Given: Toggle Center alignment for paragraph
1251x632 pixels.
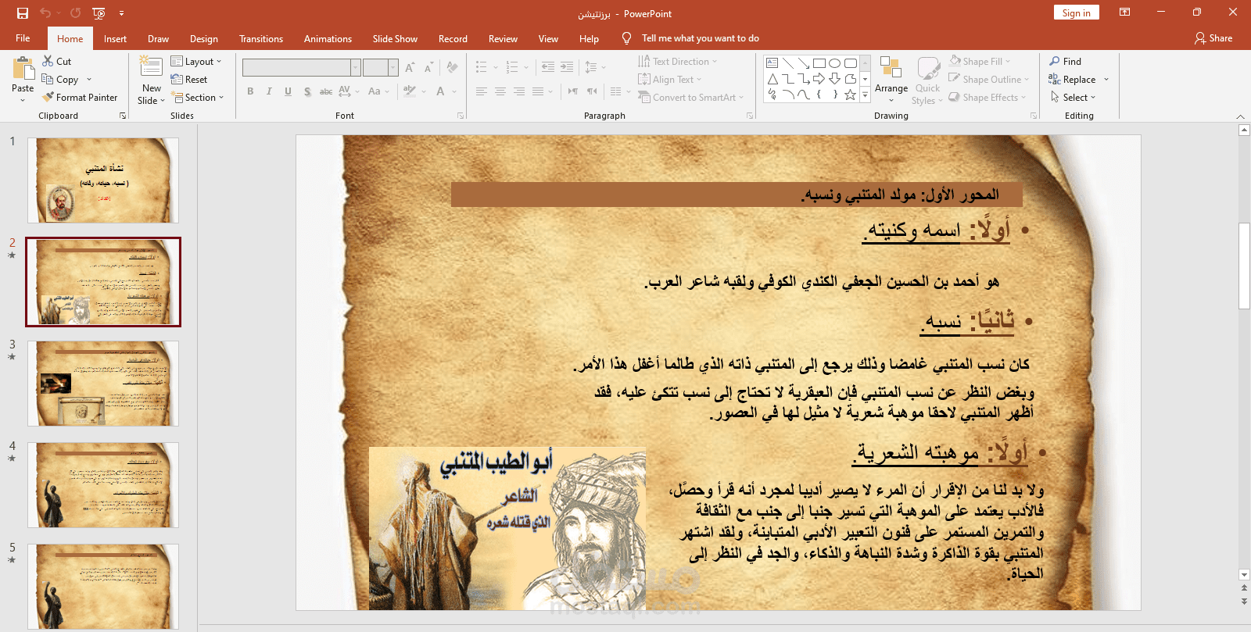Looking at the screenshot, I should coord(500,91).
